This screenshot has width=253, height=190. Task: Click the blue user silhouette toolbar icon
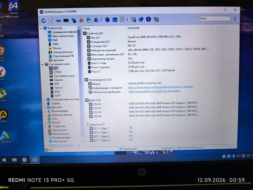click(x=96, y=20)
